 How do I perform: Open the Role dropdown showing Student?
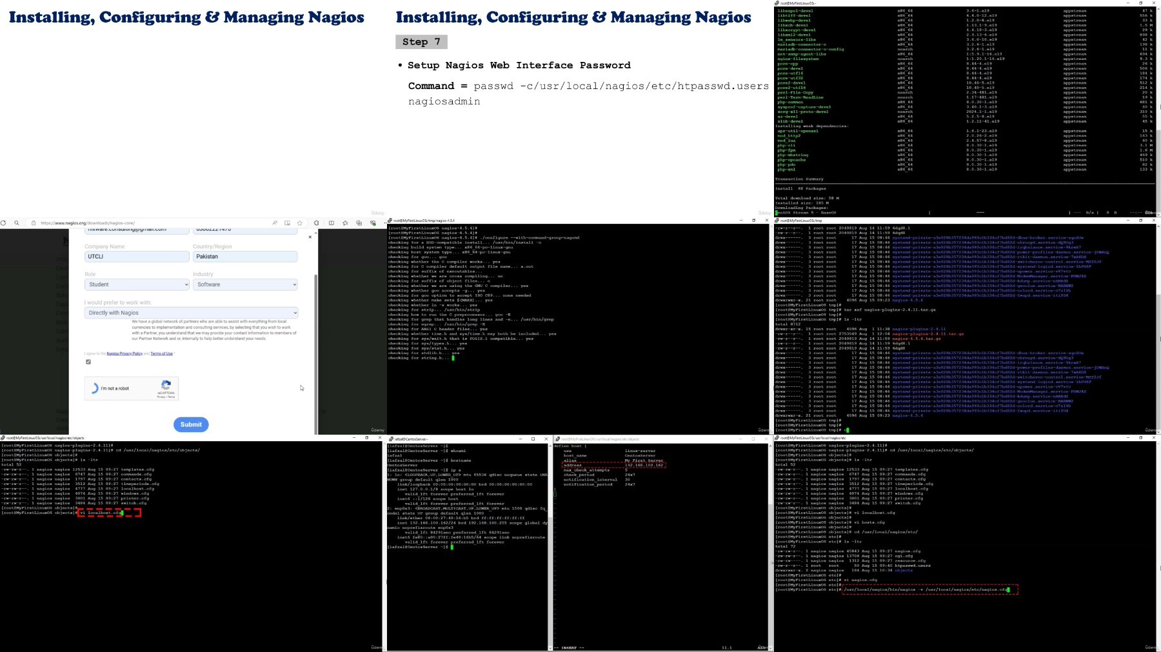(137, 284)
